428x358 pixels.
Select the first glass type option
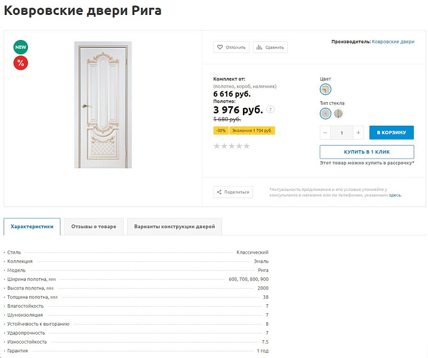(x=325, y=113)
